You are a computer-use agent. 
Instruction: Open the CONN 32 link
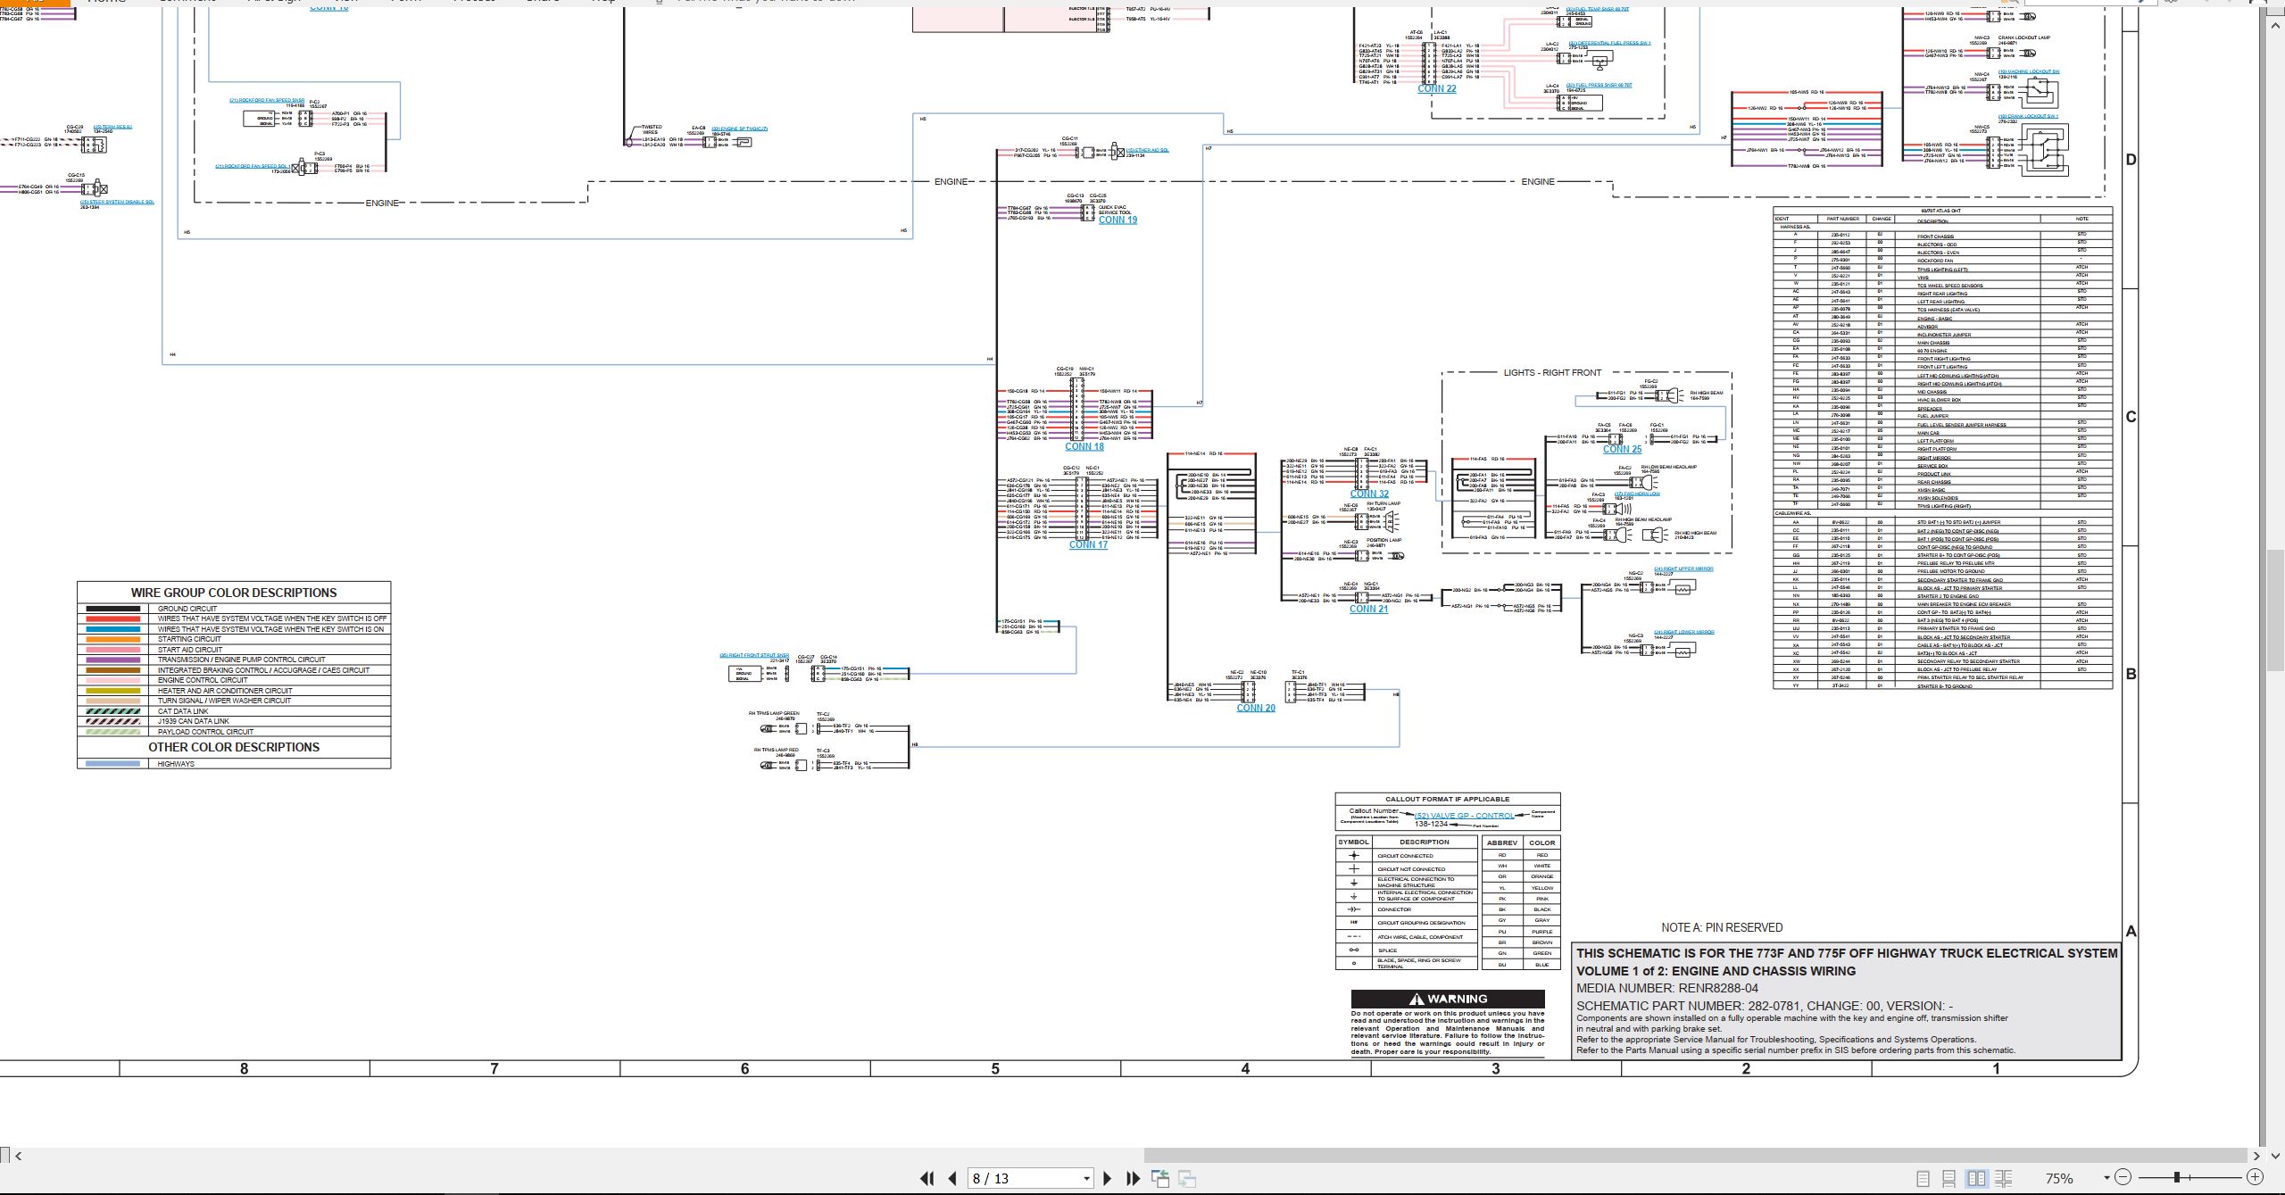click(x=1369, y=494)
